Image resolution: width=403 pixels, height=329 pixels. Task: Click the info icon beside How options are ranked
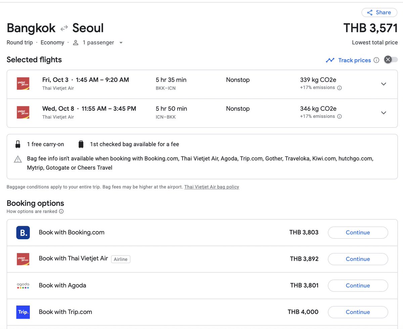61,211
